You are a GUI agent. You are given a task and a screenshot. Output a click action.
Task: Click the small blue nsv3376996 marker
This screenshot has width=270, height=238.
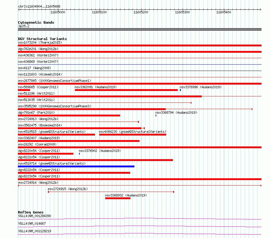[x=180, y=90]
